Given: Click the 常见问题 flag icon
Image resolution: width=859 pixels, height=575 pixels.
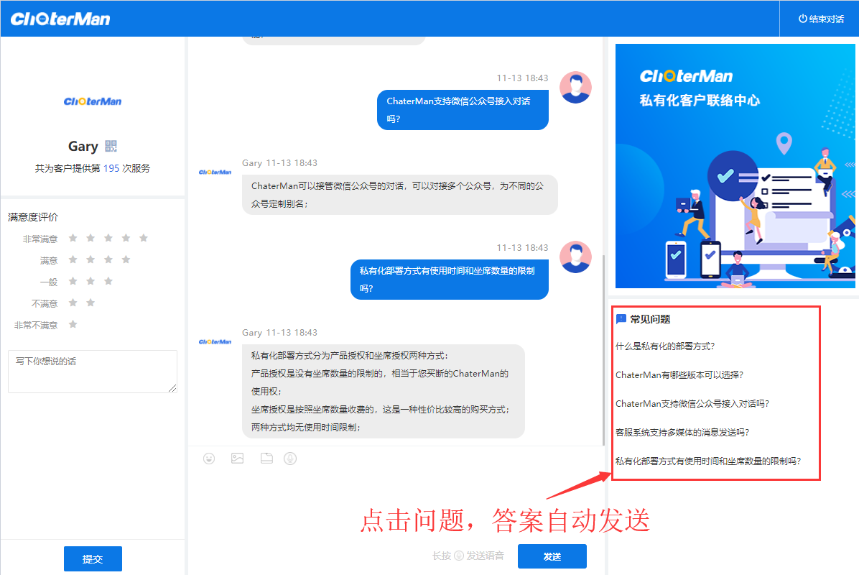Looking at the screenshot, I should click(x=621, y=319).
